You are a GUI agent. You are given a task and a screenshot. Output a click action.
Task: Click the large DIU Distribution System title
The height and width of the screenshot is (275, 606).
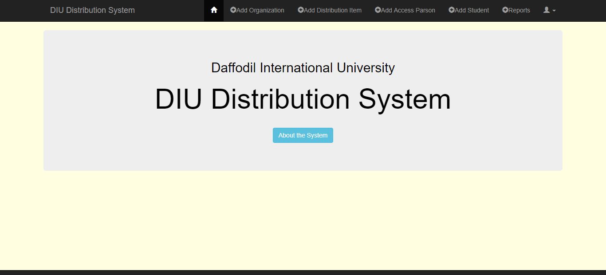[303, 99]
